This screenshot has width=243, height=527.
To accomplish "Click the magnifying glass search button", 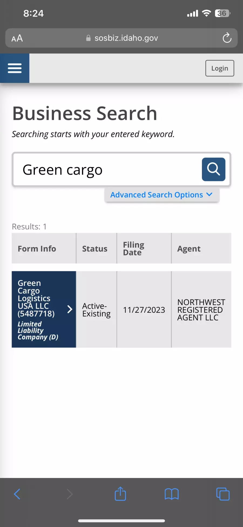I will [x=214, y=169].
